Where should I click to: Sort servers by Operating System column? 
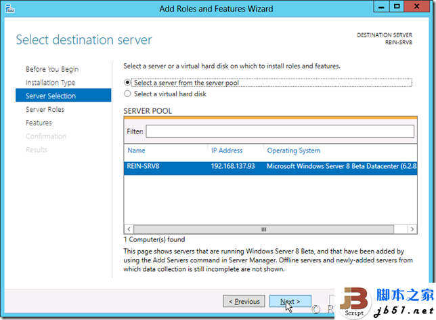294,151
